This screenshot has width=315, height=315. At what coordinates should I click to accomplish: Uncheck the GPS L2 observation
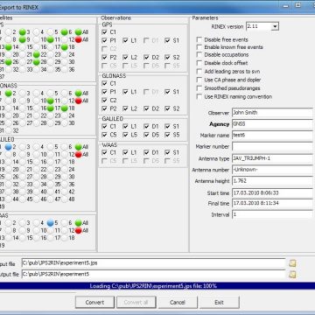[125, 57]
